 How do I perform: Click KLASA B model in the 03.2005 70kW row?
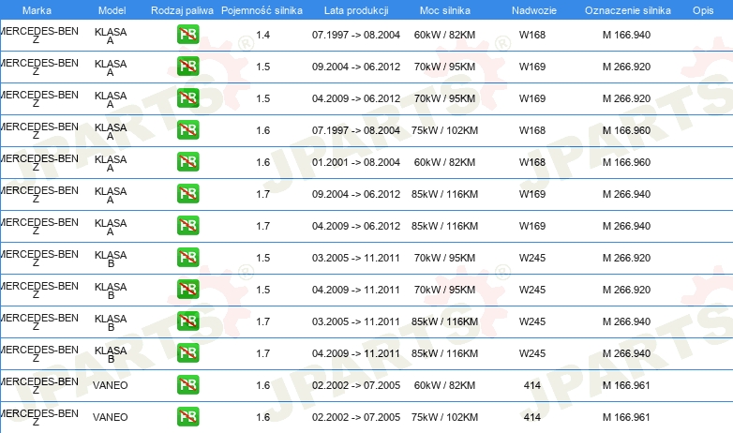point(111,259)
